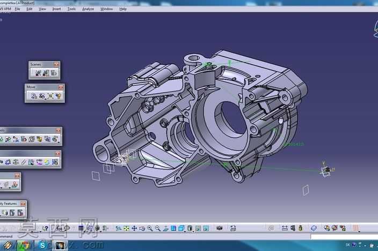
Task: Close the Scenes toolbar
Action: point(56,64)
